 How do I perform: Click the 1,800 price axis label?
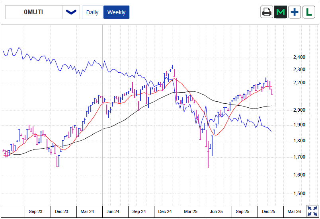(x=299, y=141)
